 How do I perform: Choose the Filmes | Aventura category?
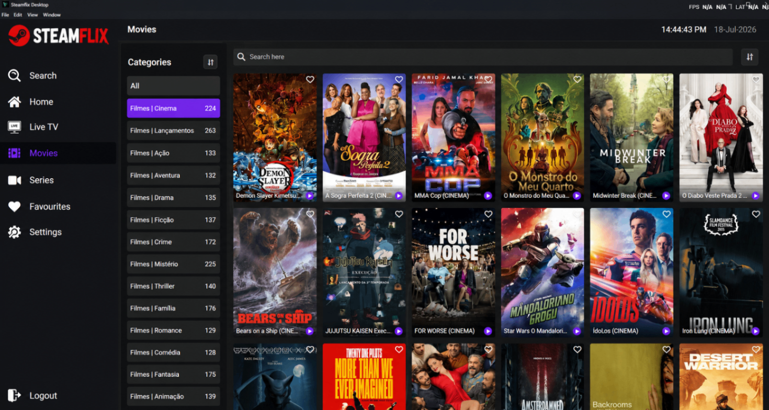click(173, 175)
